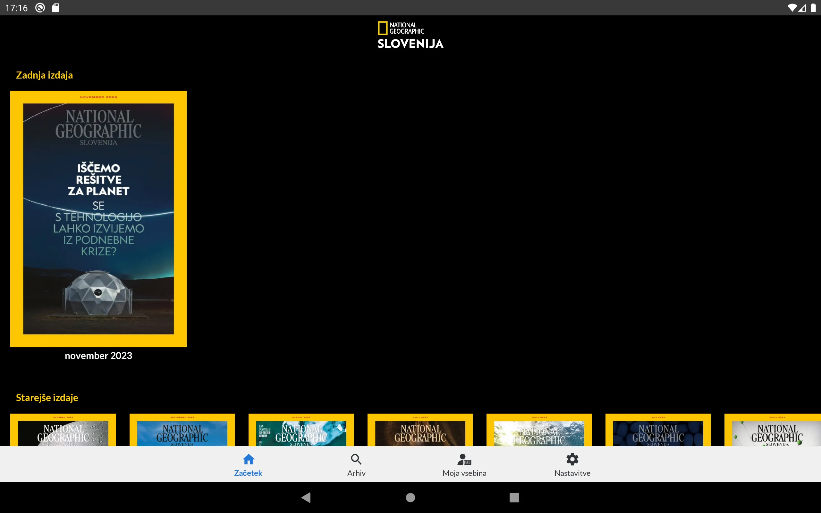The image size is (821, 513).
Task: Tap the Android back button
Action: [x=306, y=497]
